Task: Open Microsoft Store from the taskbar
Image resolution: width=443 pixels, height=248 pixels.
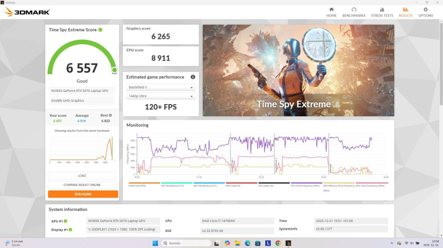Action: [257, 243]
